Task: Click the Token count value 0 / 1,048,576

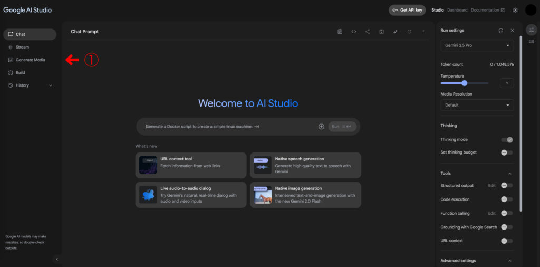Action: point(502,64)
